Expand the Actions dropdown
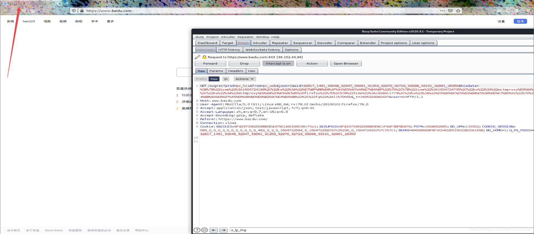 tap(244, 79)
